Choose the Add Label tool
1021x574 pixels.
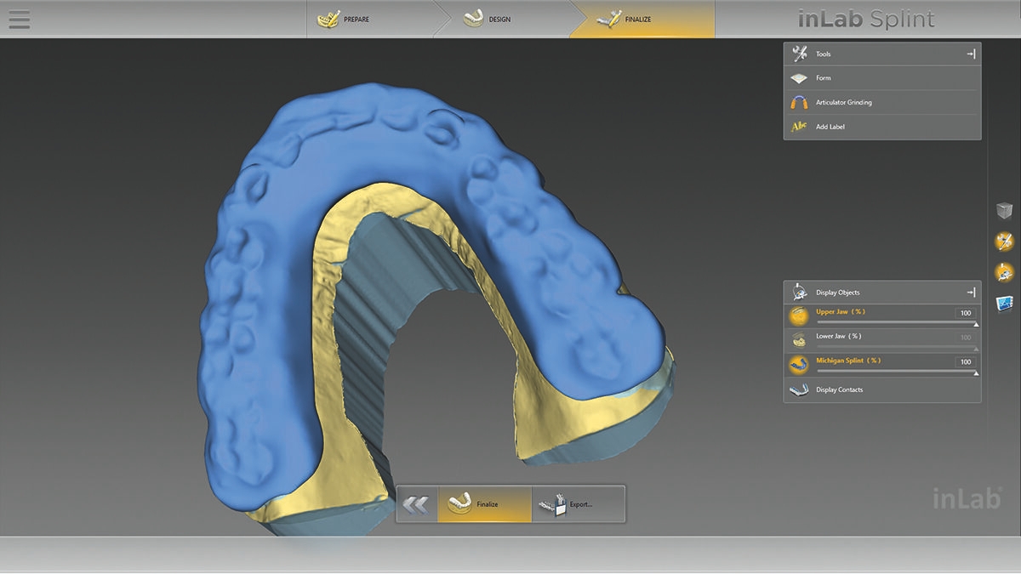click(882, 127)
